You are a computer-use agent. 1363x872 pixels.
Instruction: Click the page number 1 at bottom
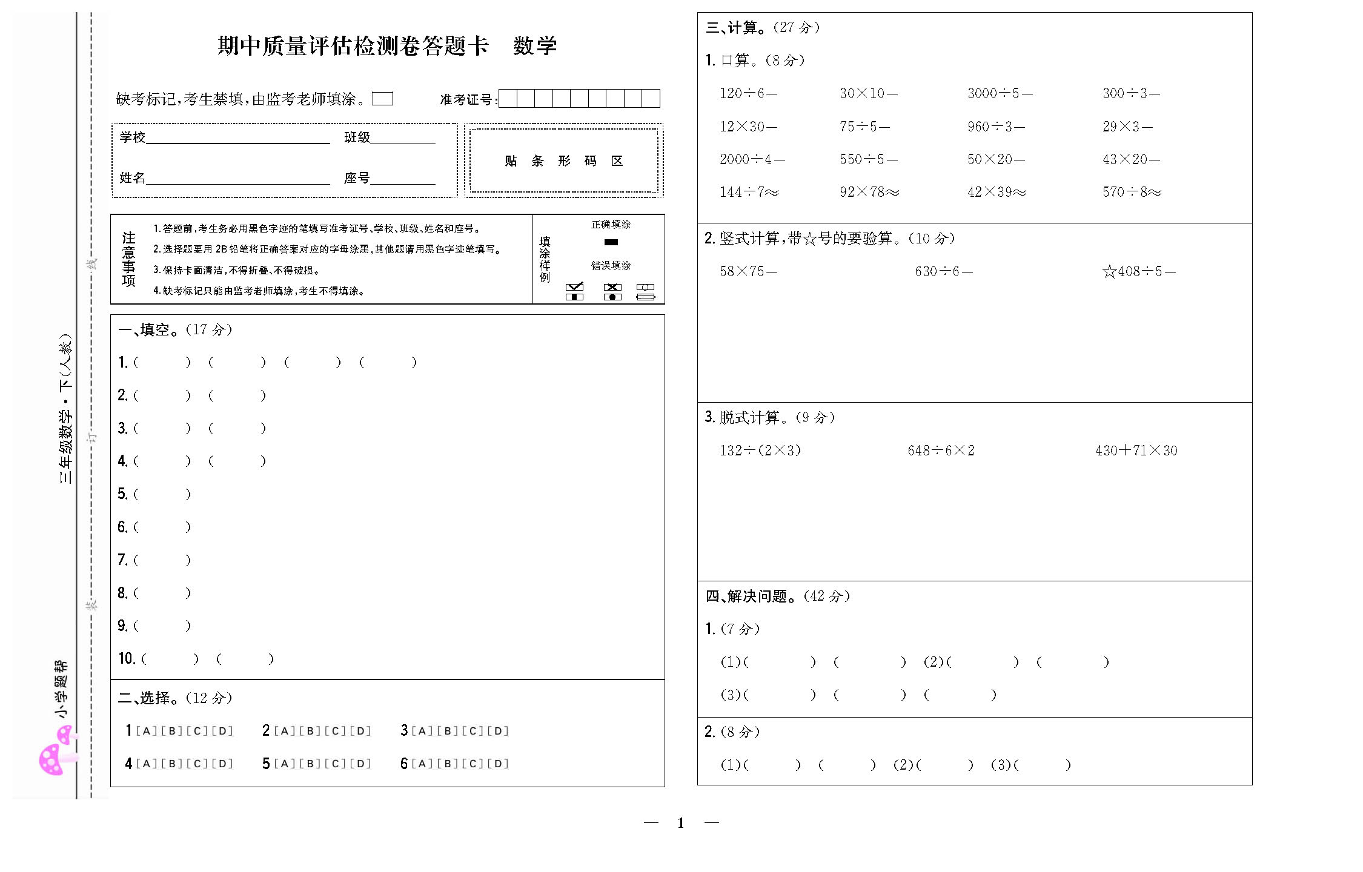(x=681, y=823)
